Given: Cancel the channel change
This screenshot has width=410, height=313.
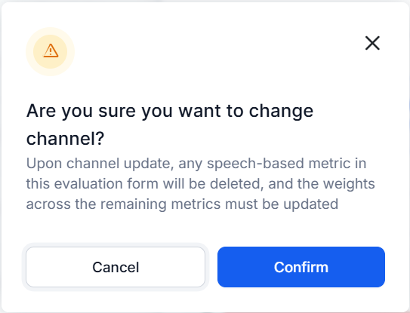Looking at the screenshot, I should [x=116, y=267].
